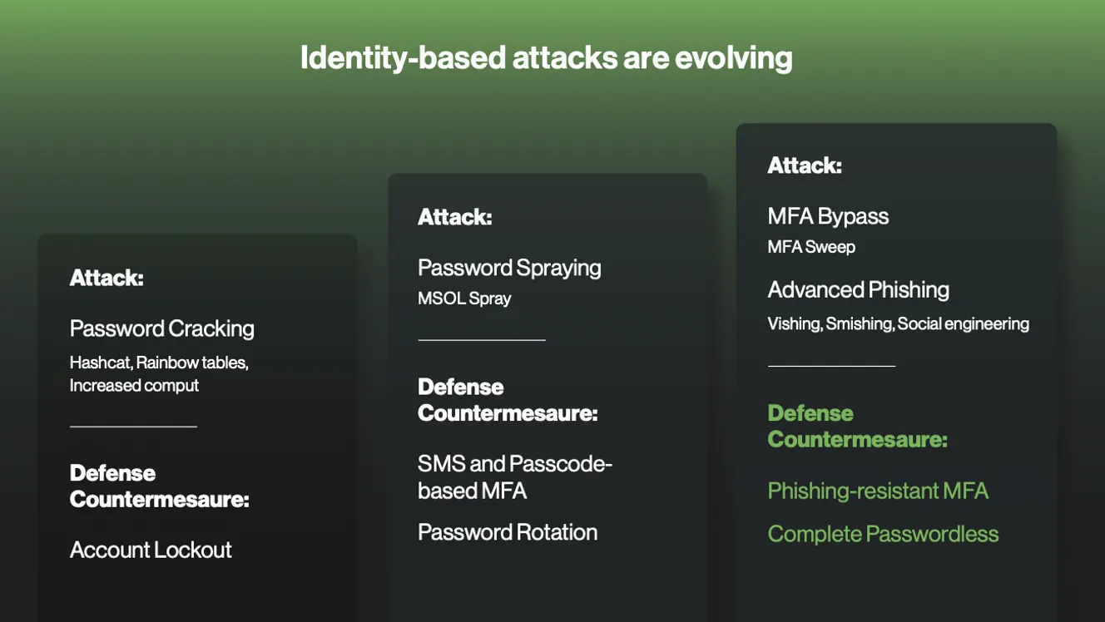Click the green "Phishing-resistant MFA" text
The height and width of the screenshot is (622, 1105).
pos(878,491)
